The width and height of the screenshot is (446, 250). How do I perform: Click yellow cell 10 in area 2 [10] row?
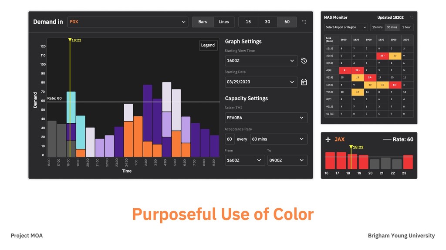click(x=395, y=56)
